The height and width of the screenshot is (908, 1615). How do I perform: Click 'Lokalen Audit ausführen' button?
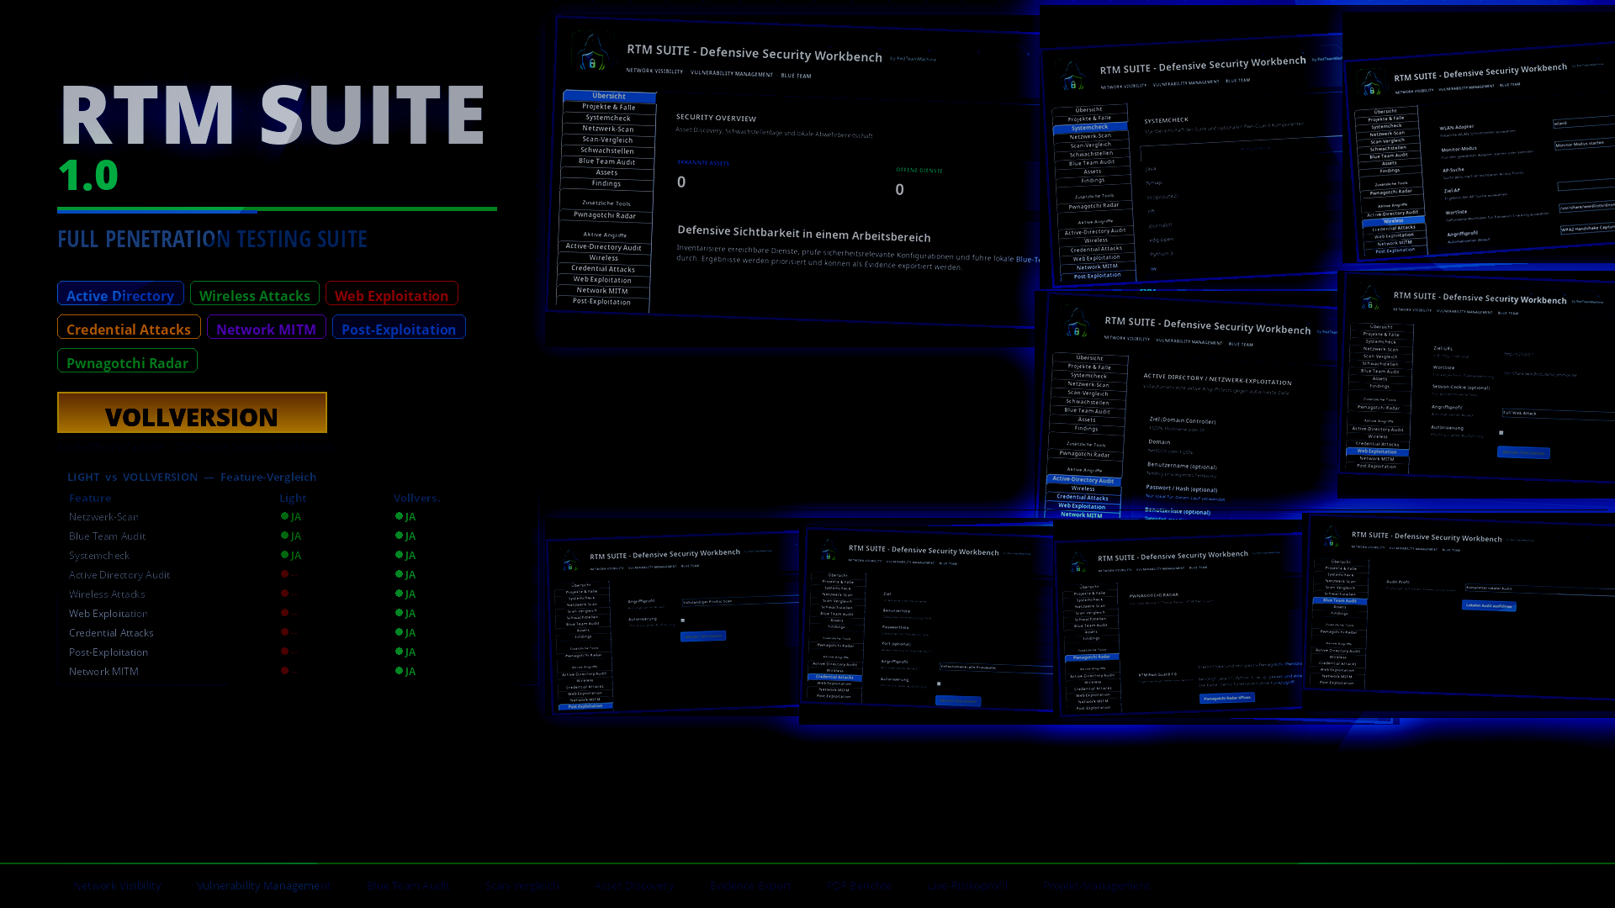tap(1489, 605)
